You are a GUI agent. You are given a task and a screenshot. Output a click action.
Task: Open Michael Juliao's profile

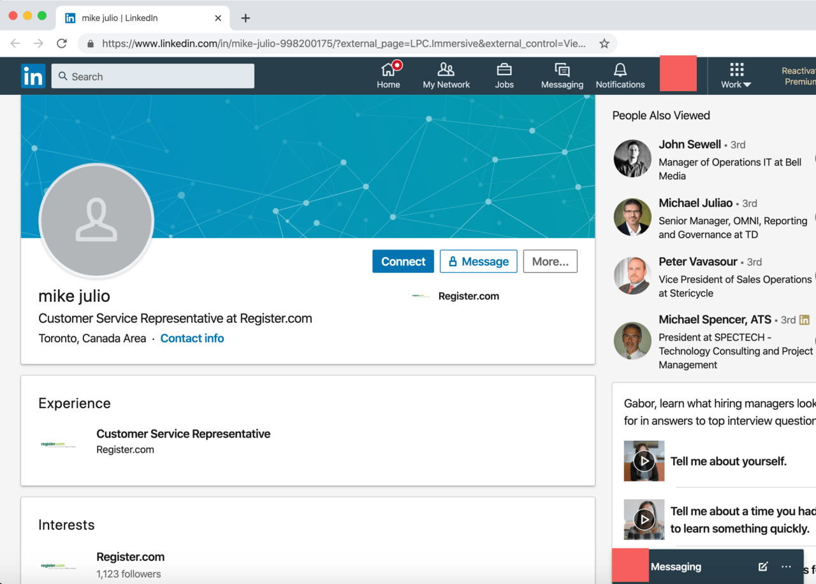click(x=696, y=203)
